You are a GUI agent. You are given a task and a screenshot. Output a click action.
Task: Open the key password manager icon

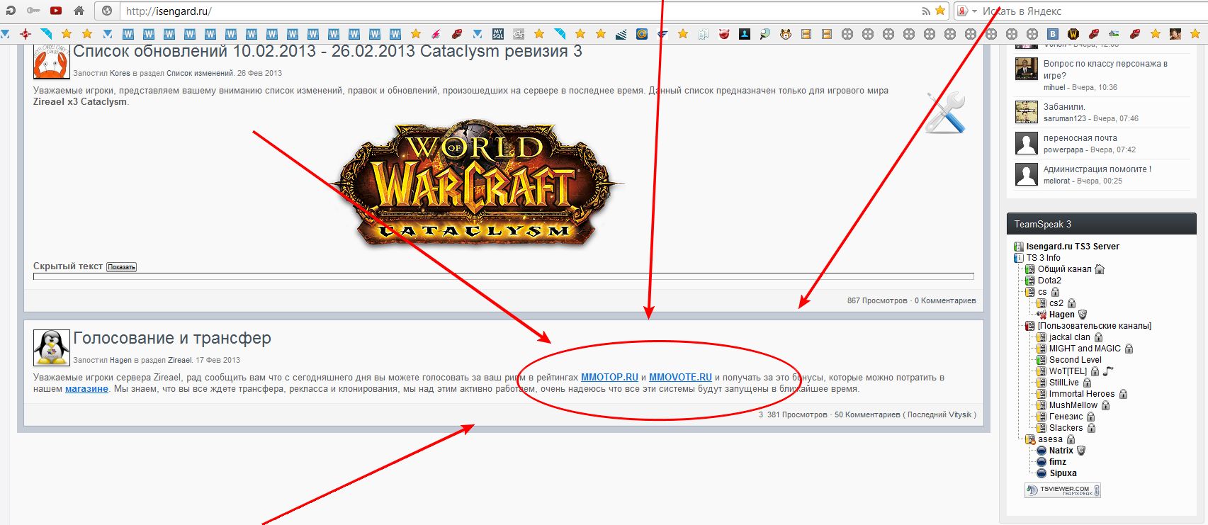click(33, 11)
